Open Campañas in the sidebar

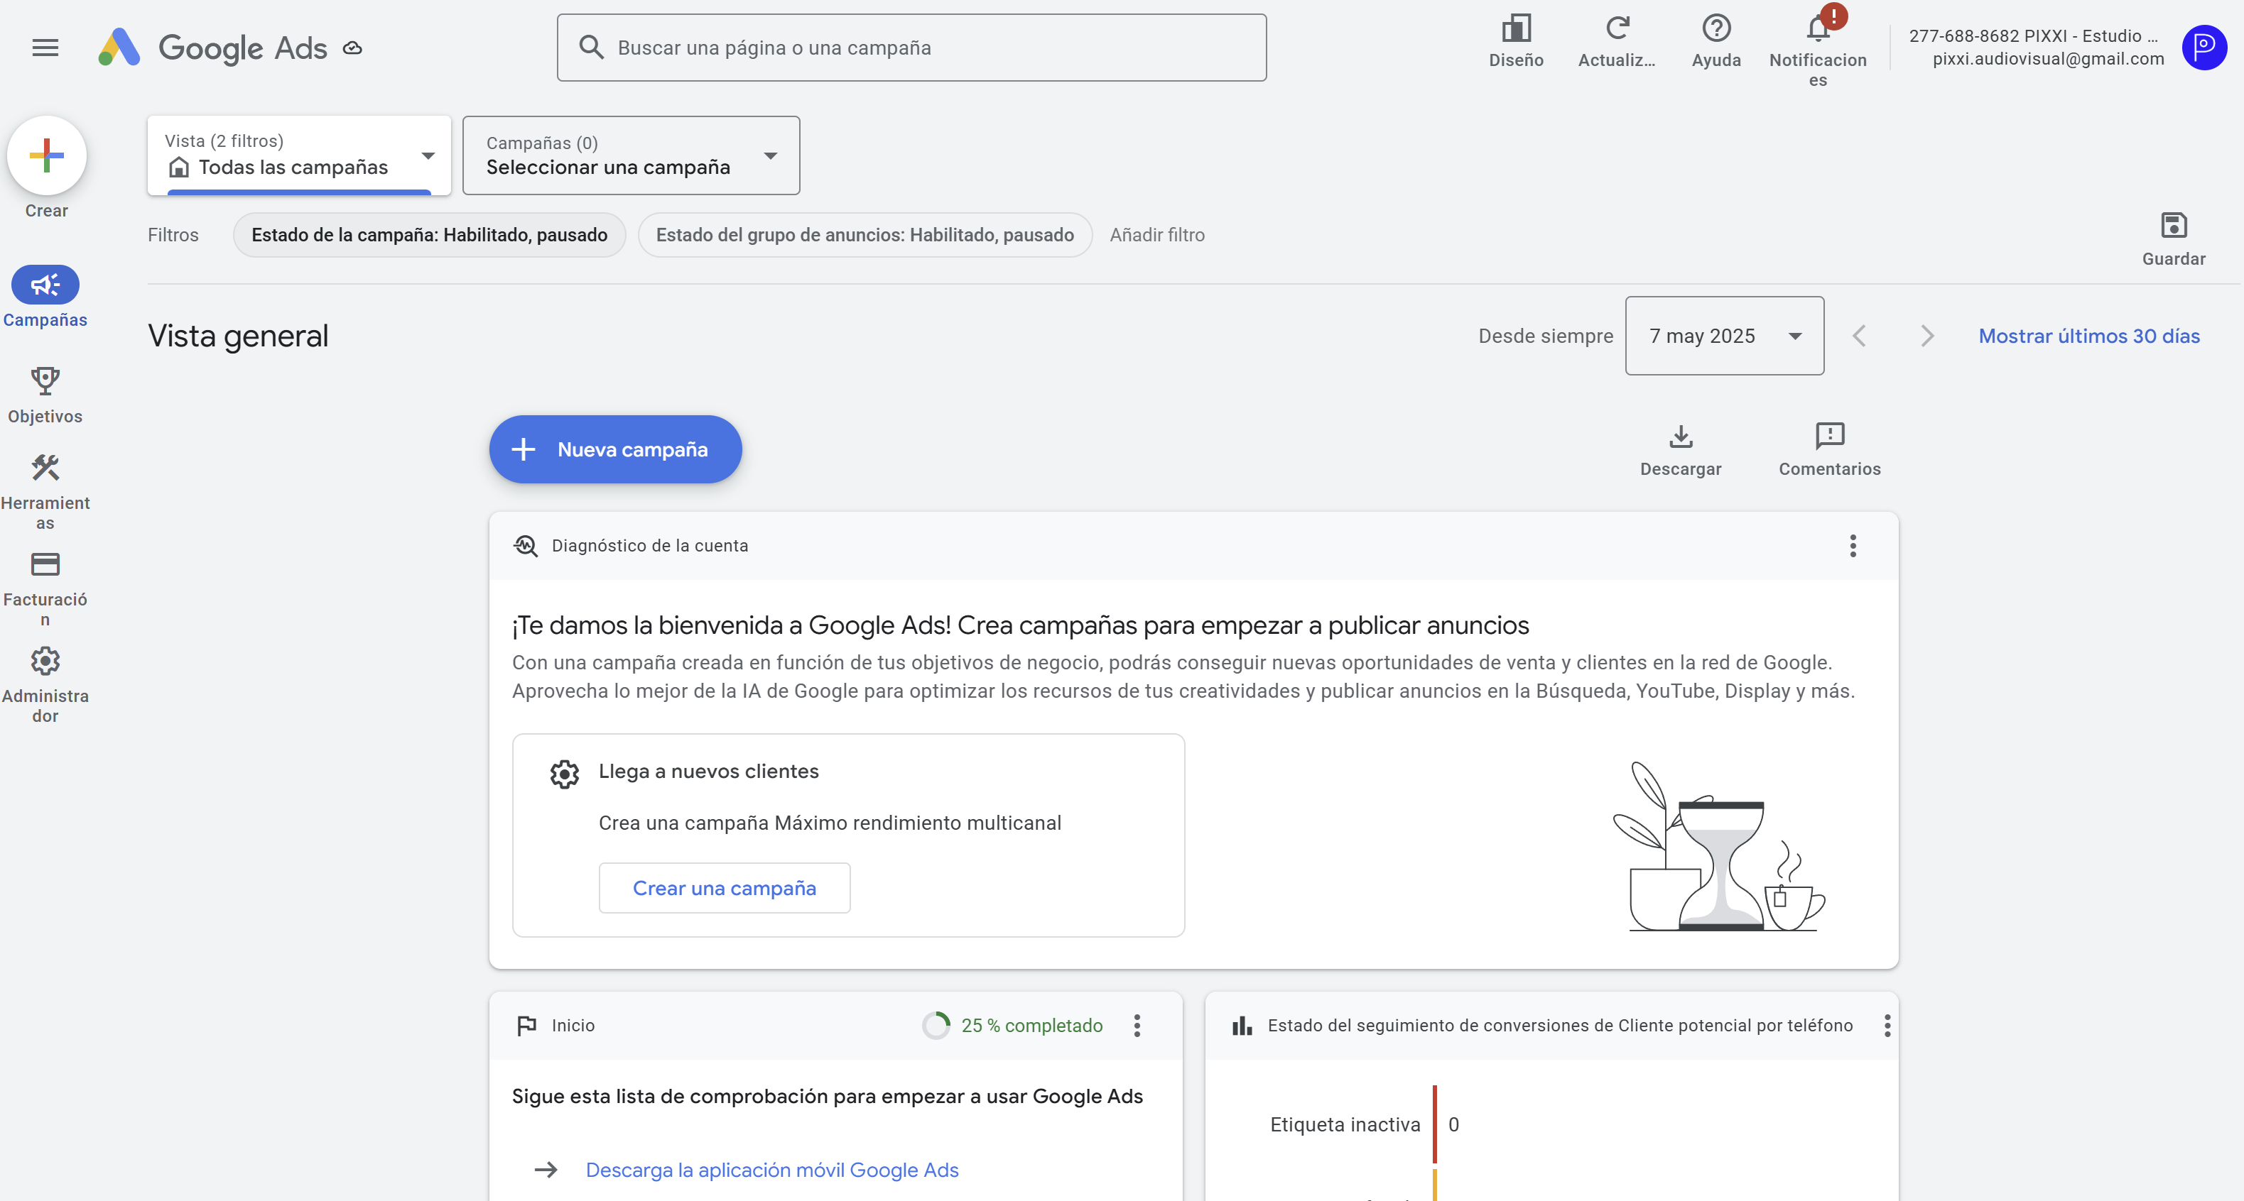point(45,297)
